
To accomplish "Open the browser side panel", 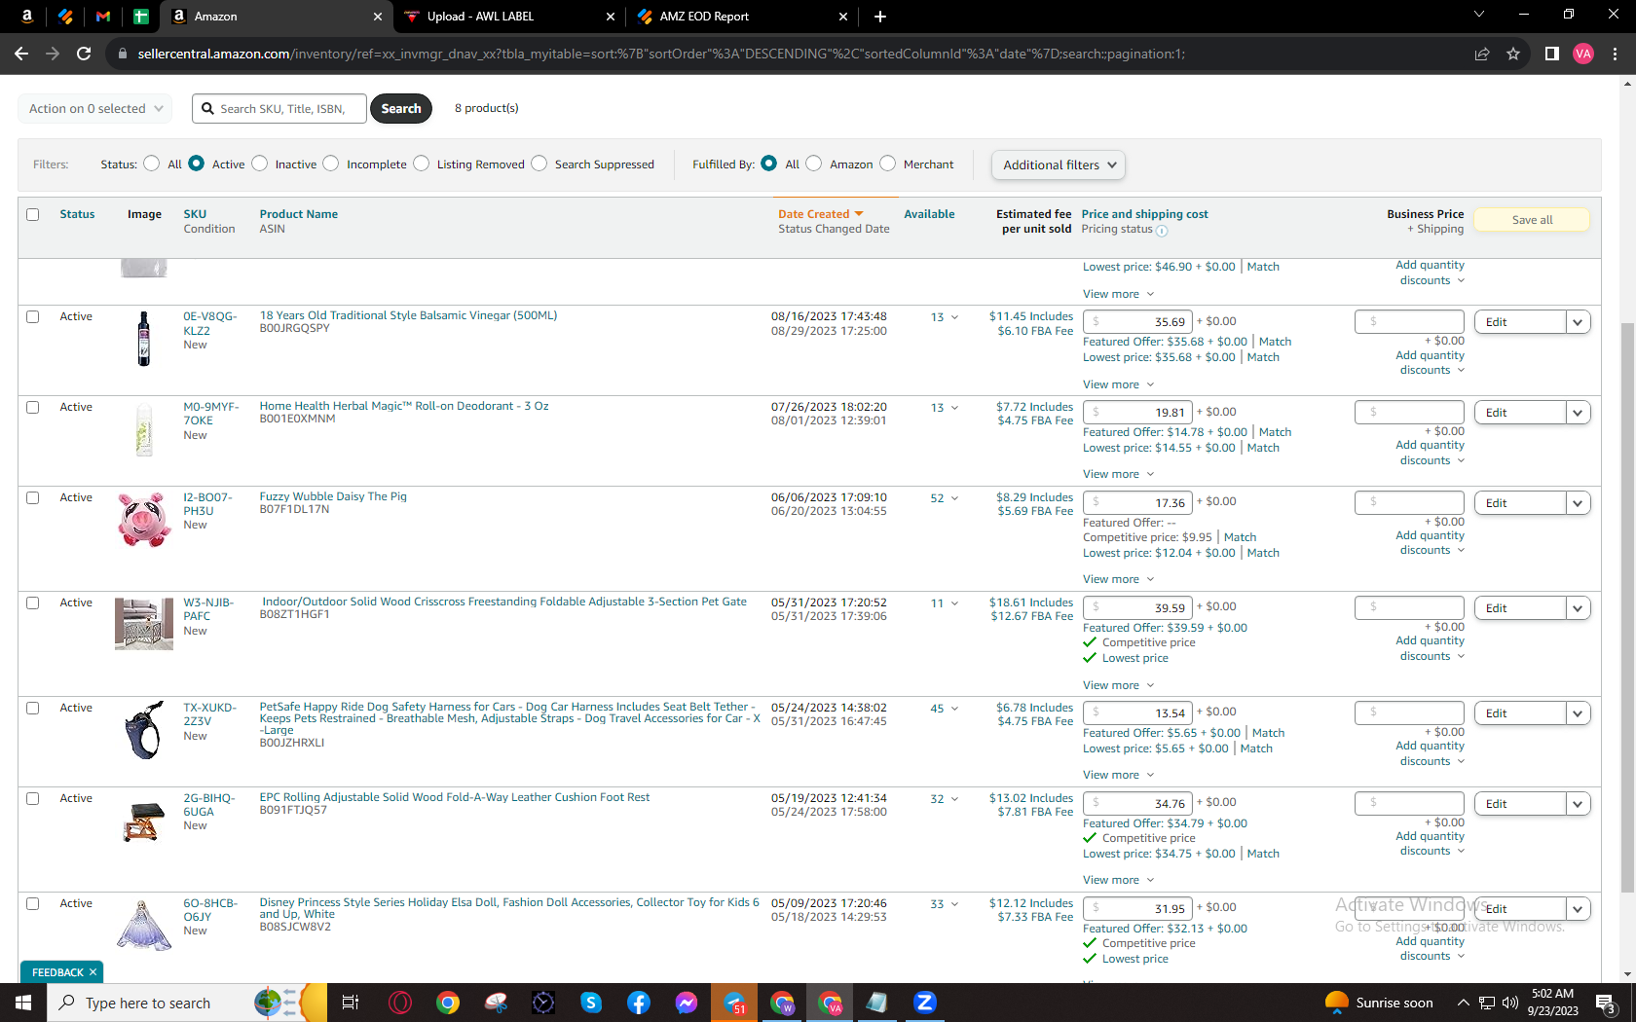I will (1552, 54).
